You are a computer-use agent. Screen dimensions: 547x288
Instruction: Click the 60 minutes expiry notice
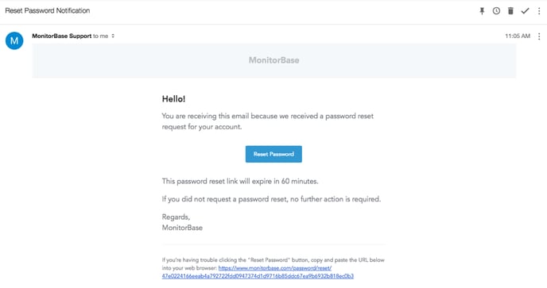click(x=240, y=181)
